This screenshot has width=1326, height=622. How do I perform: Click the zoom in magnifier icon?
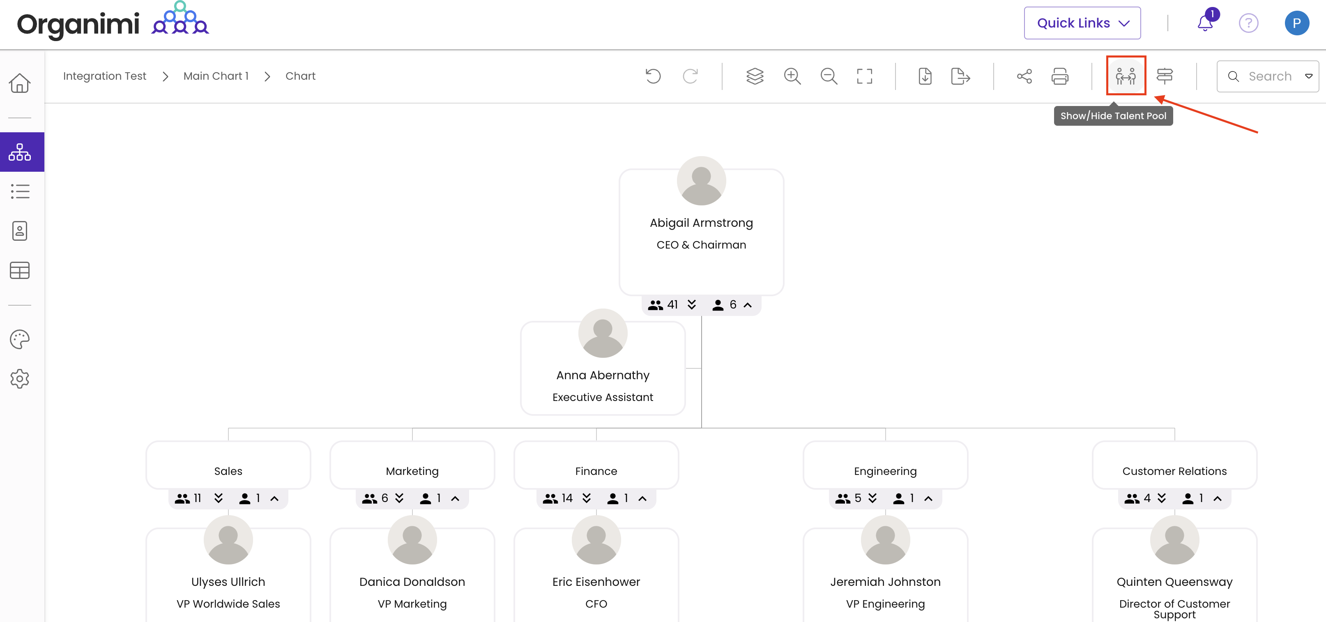click(x=792, y=76)
